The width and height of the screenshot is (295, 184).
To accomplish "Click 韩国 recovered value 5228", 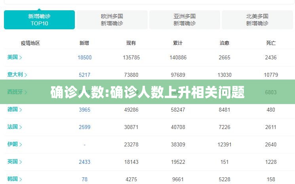I will click(225, 180).
